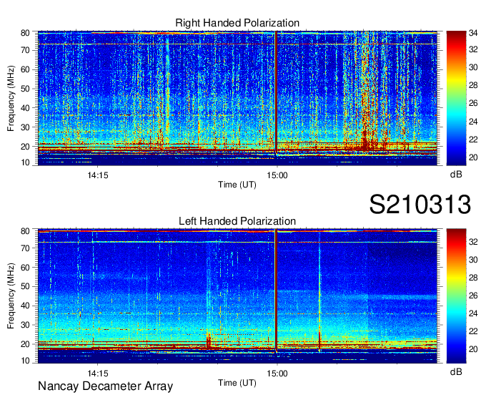
Task: Click the 'Left Handed Polarization' plot title
Action: [x=237, y=221]
